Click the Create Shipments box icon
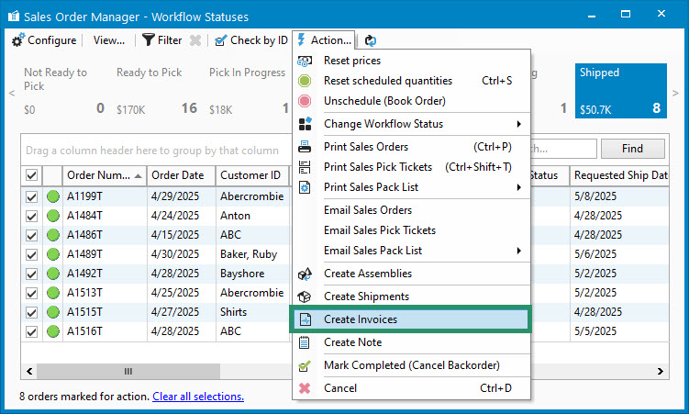Screen dimensions: 689x414 click(x=305, y=297)
